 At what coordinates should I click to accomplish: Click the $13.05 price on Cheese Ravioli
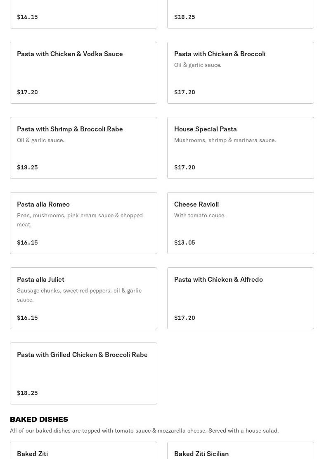(184, 243)
